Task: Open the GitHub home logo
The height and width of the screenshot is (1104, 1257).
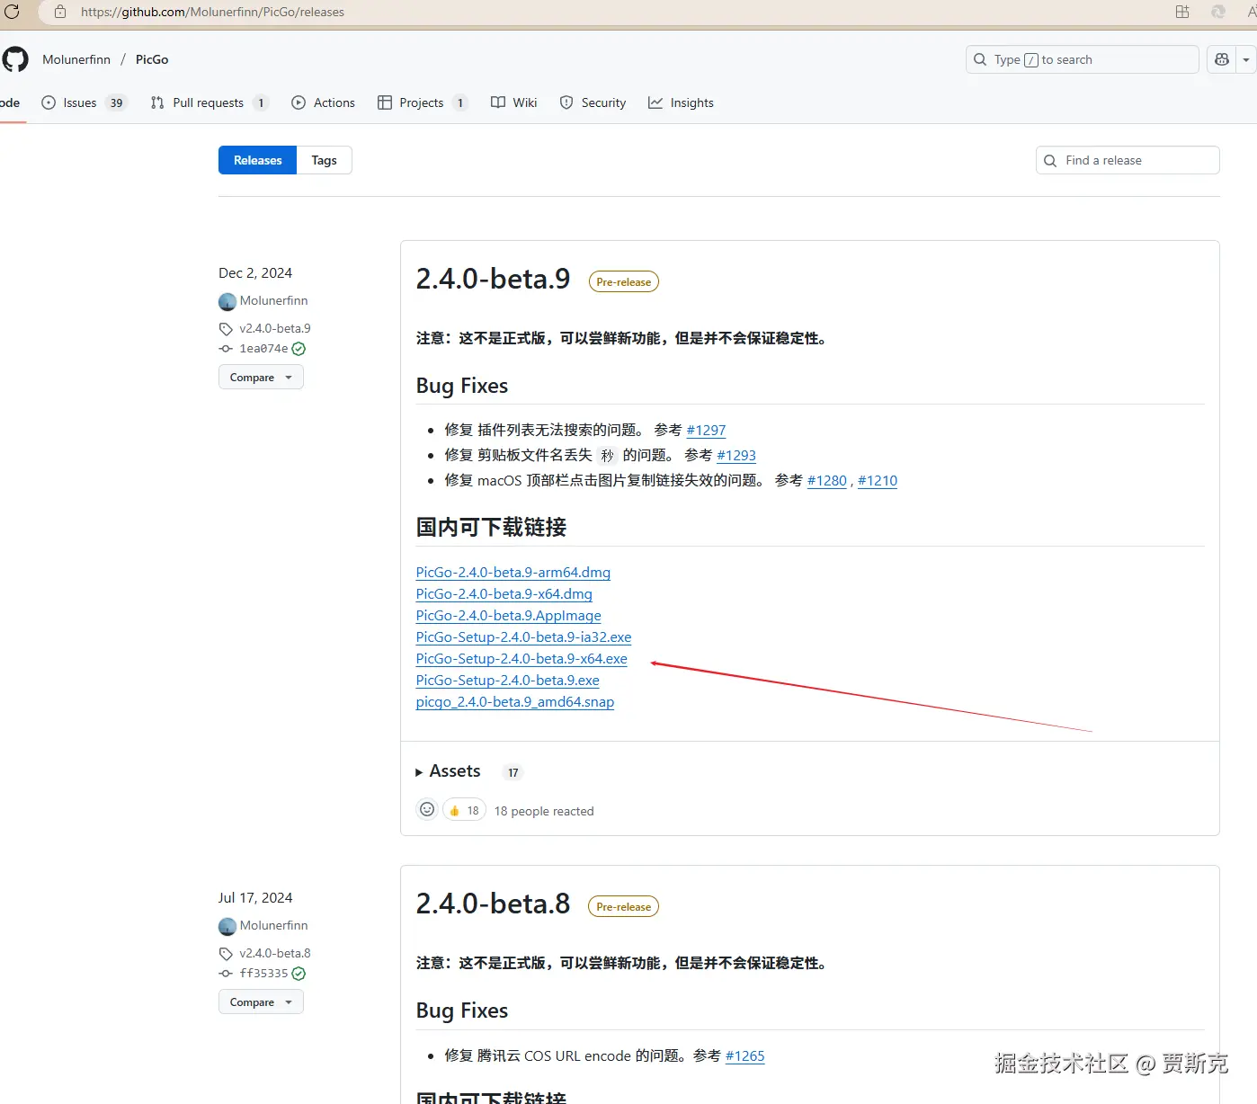Action: (x=15, y=59)
